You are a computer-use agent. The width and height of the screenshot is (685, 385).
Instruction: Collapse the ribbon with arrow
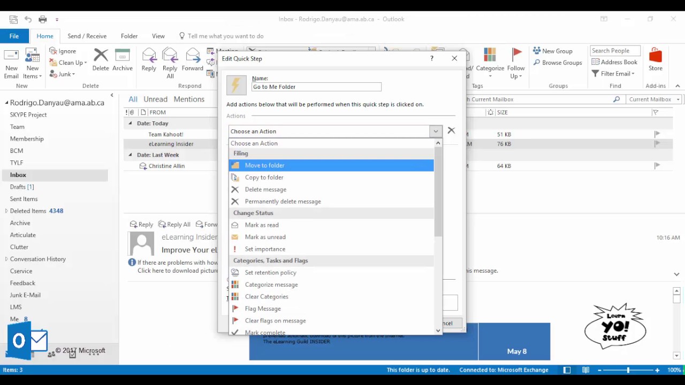point(678,86)
